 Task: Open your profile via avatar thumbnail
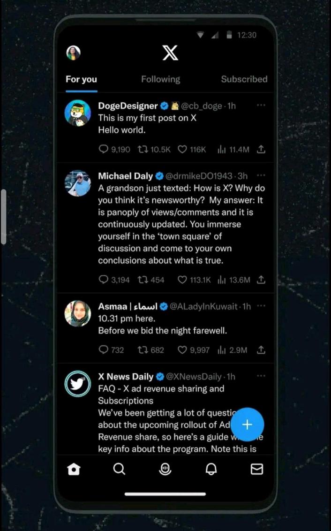click(x=73, y=53)
